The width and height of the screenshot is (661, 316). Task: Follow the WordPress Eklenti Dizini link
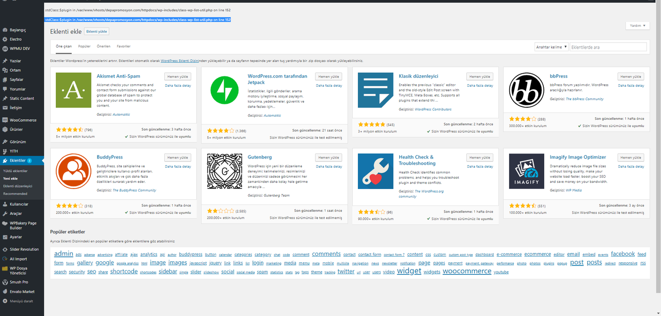[180, 61]
